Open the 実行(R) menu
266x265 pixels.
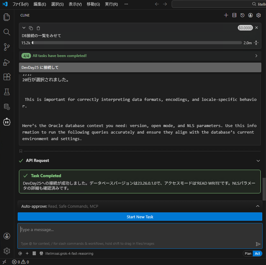(111, 4)
